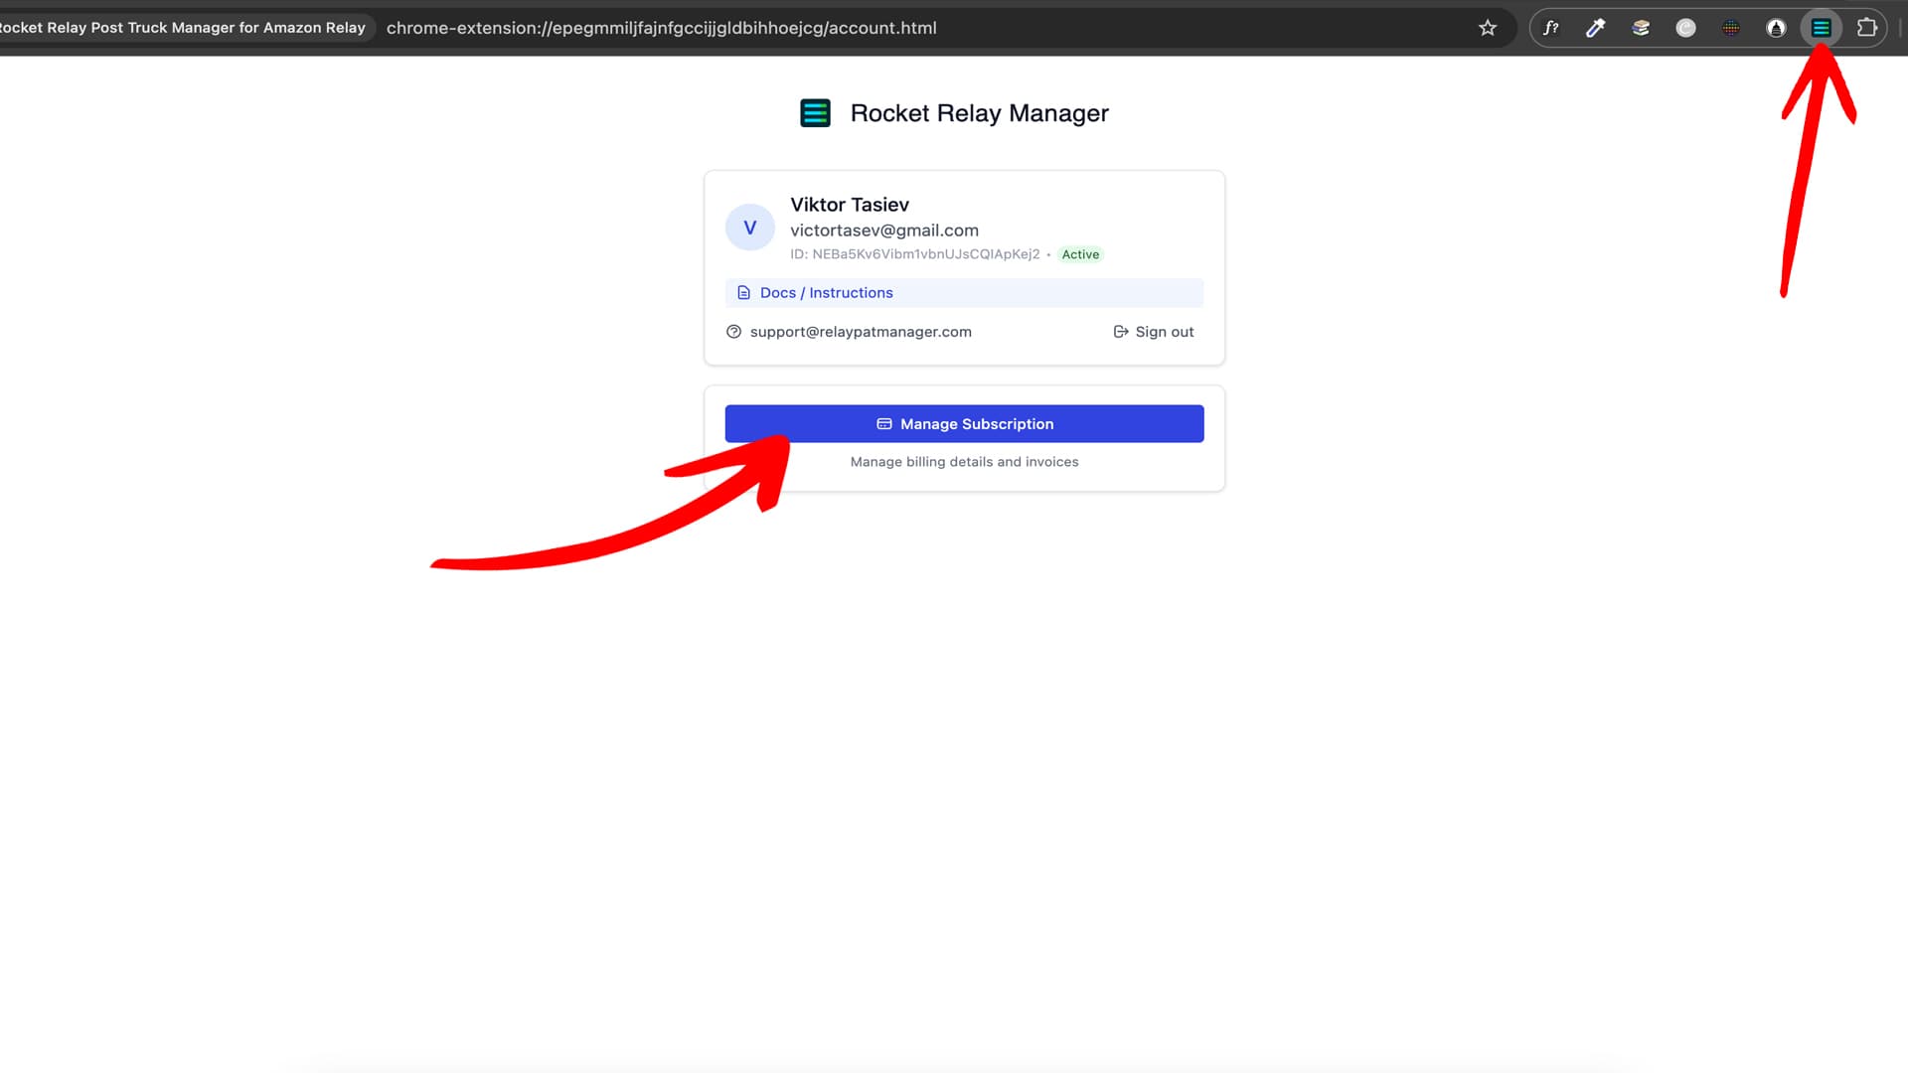The image size is (1908, 1073).
Task: Open Docs / Instructions link
Action: 964,293
